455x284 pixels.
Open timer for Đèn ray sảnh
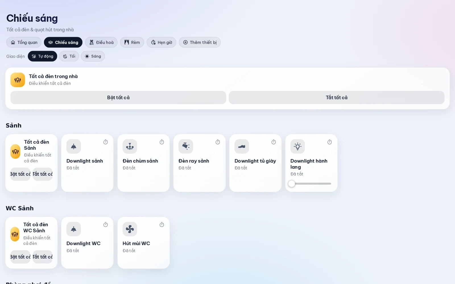[218, 142]
